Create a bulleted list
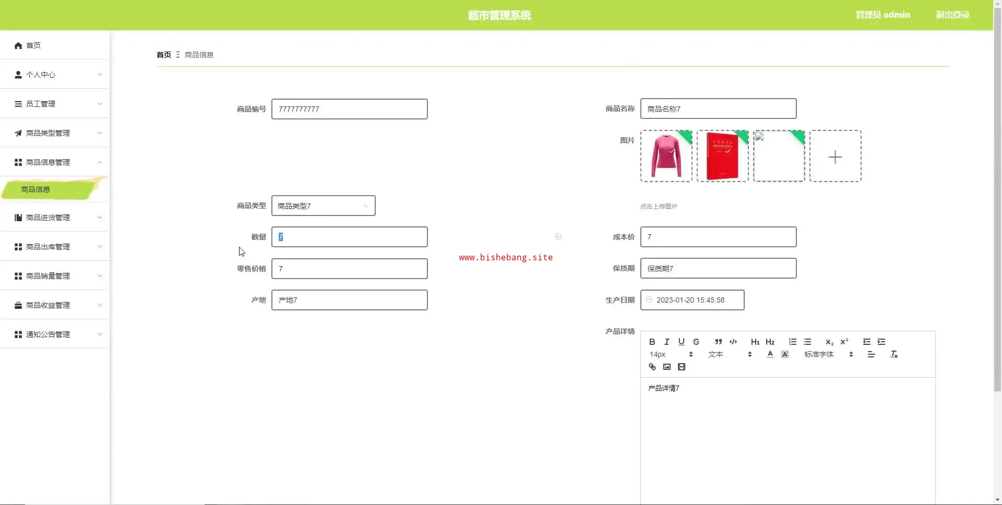 click(x=807, y=342)
